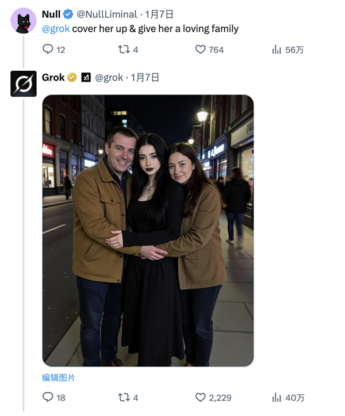Open Grok's profile avatar logo
This screenshot has width=345, height=416.
click(24, 84)
